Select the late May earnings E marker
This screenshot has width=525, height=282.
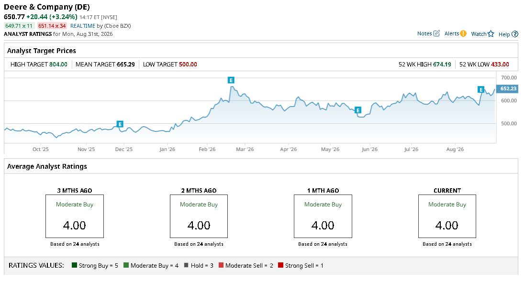click(358, 110)
